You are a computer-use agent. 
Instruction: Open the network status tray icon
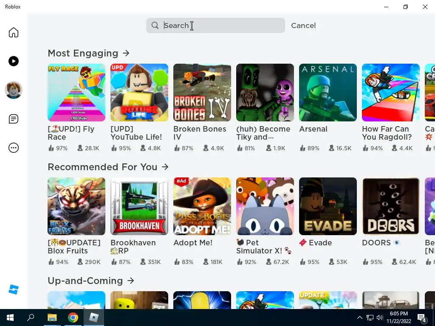370,318
